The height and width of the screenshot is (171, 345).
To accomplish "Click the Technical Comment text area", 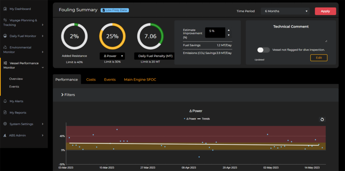I will (291, 36).
